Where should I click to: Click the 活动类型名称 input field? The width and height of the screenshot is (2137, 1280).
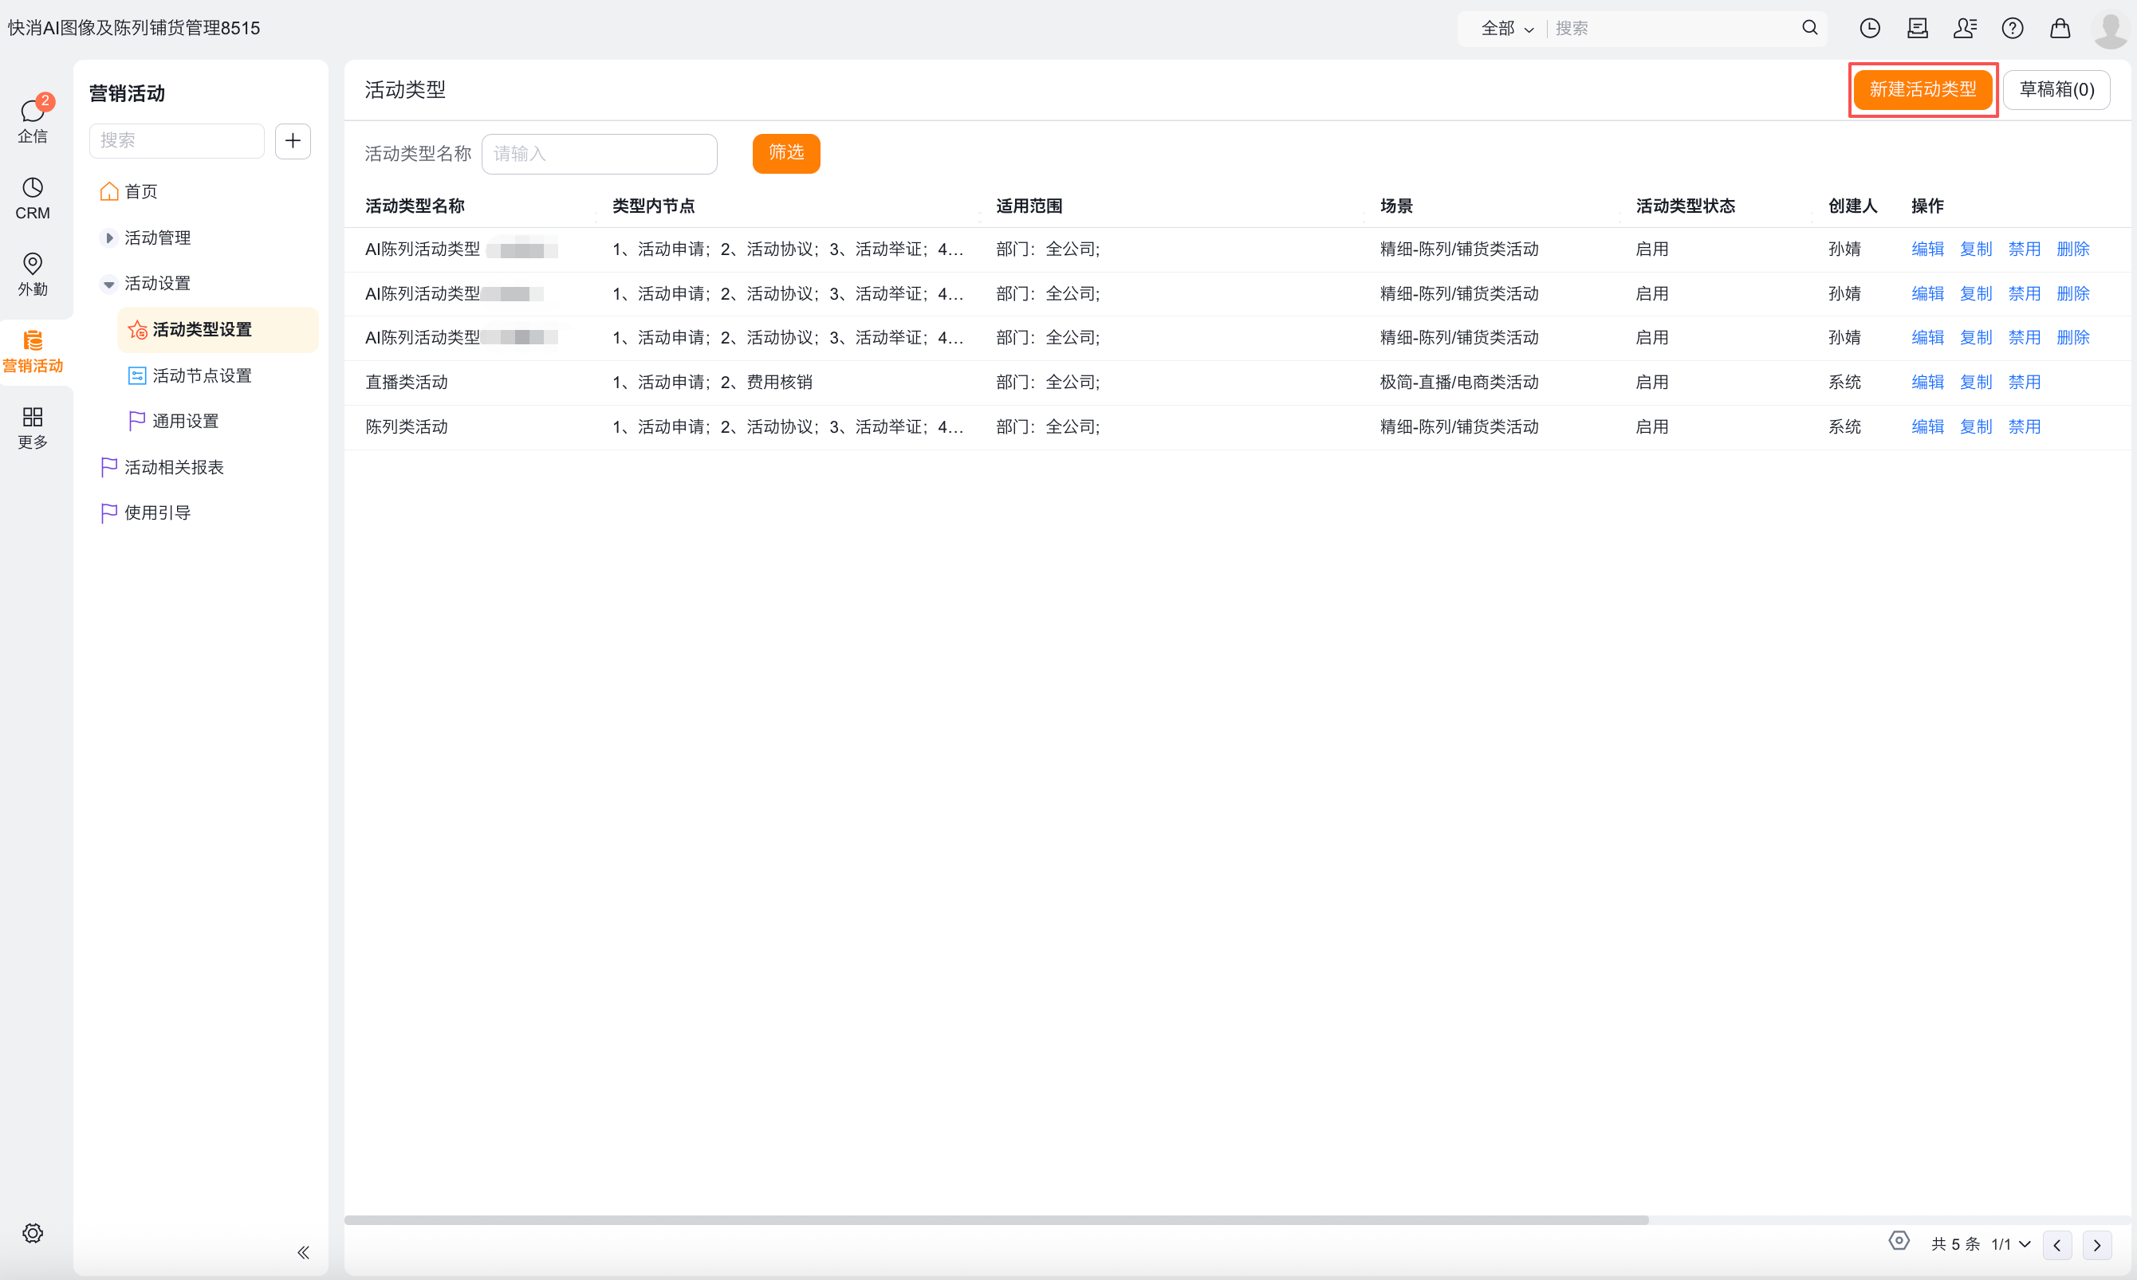[x=599, y=154]
